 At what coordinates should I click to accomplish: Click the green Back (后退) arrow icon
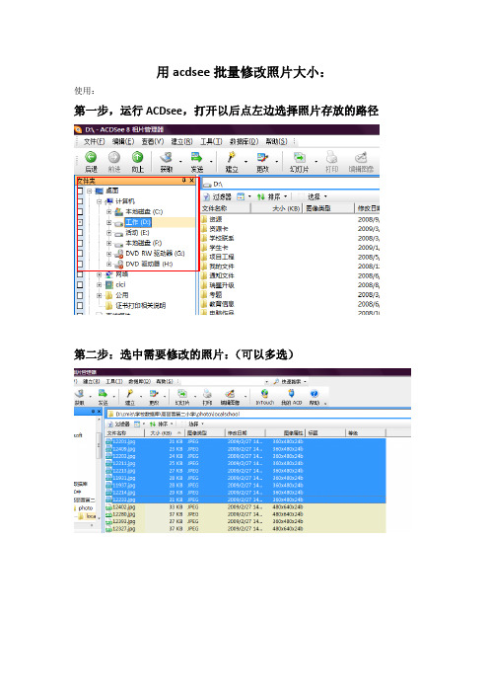(91, 157)
